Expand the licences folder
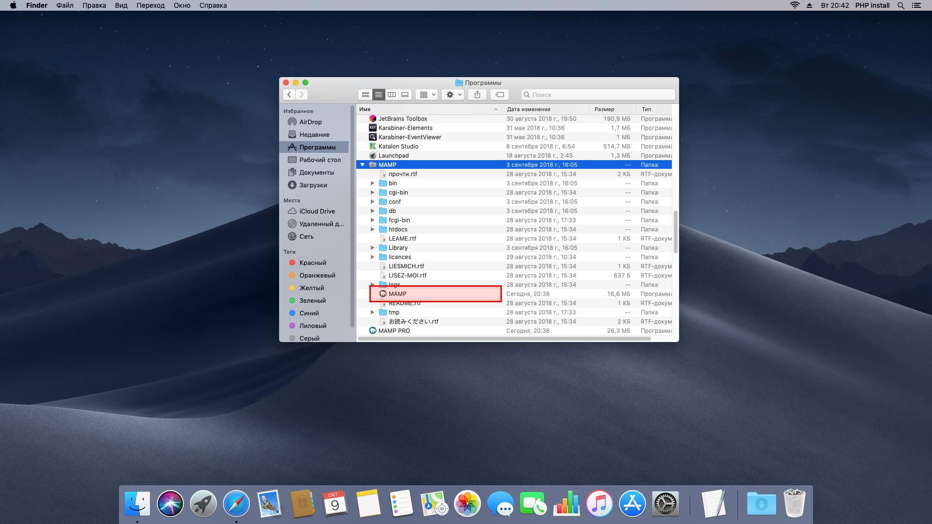Image resolution: width=932 pixels, height=524 pixels. point(372,257)
